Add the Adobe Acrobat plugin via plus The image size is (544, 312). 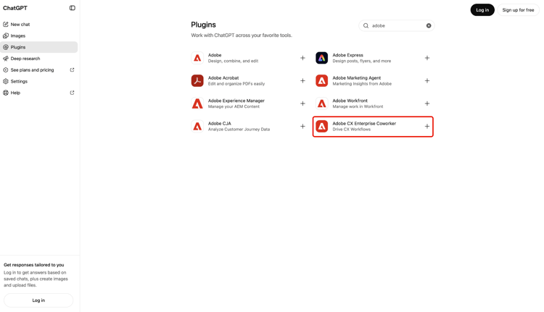(x=302, y=80)
